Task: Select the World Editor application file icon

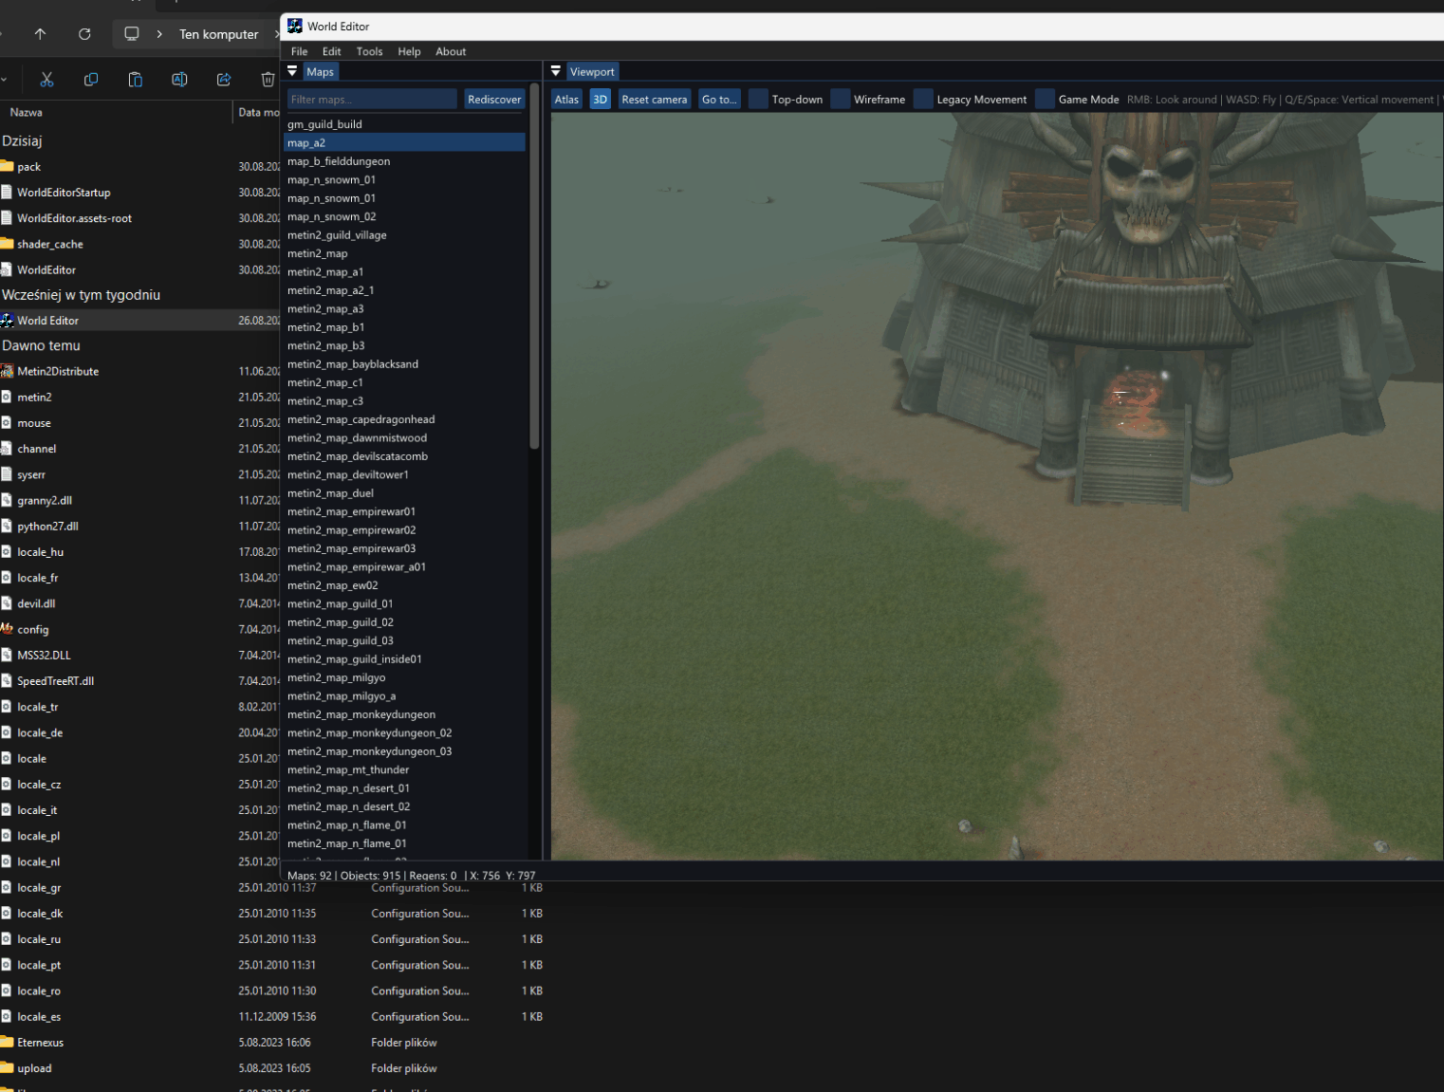Action: pos(8,321)
